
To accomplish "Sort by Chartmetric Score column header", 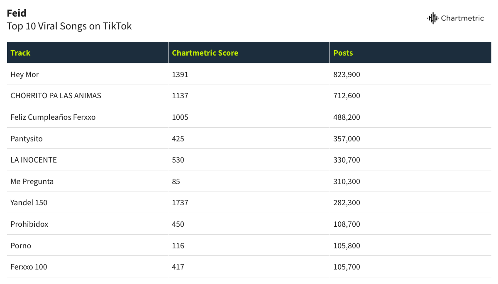I will click(249, 53).
